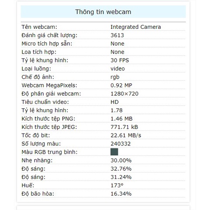
Task: Select the 22.61 MB/s bitrate value
Action: point(126,135)
